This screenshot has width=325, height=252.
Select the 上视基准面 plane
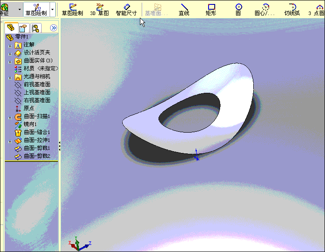pos(32,92)
